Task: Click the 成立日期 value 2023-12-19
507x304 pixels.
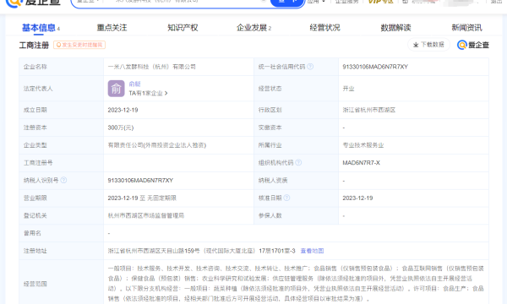Action: (123, 110)
